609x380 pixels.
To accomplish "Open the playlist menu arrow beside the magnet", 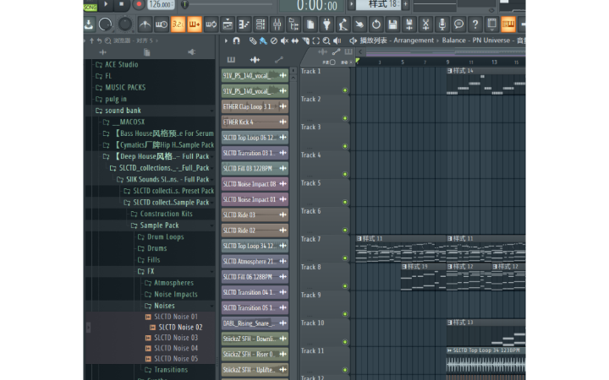I will click(226, 41).
